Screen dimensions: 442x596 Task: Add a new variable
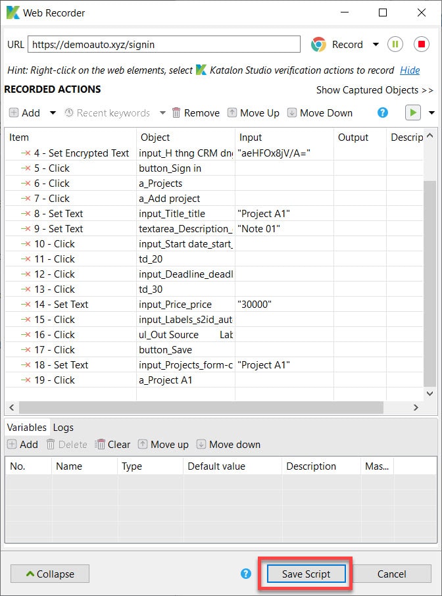[23, 444]
